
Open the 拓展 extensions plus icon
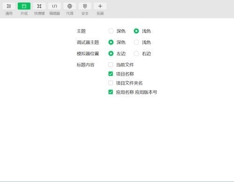pos(100,6)
